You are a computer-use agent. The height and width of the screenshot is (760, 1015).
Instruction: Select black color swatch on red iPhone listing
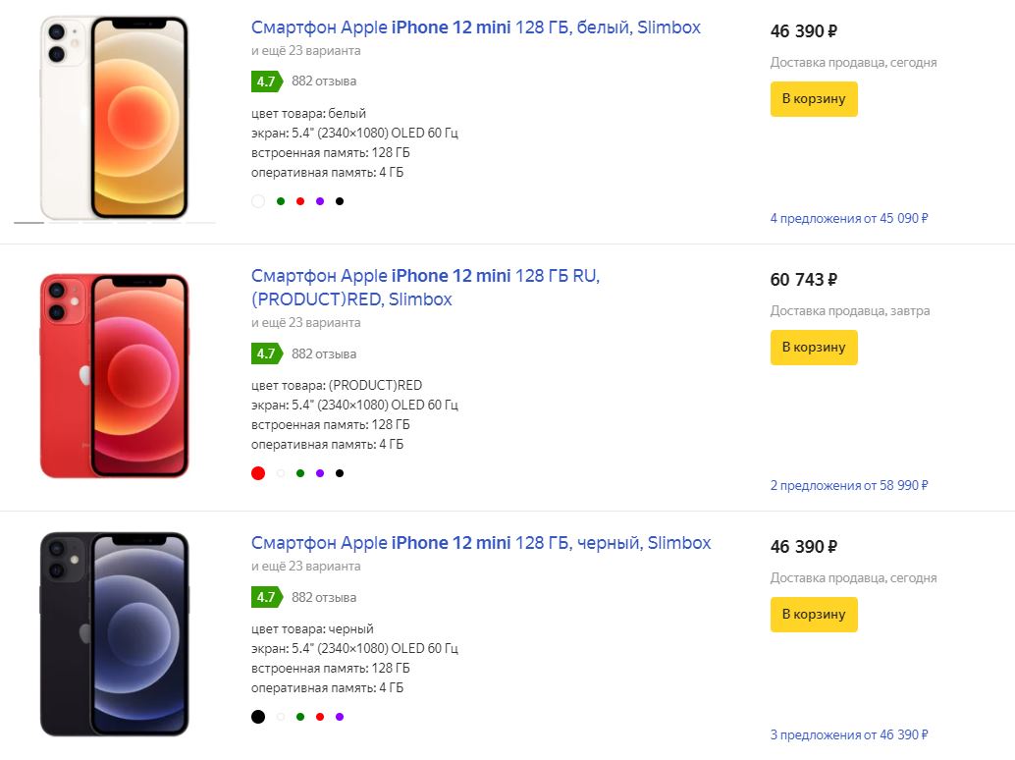(x=340, y=473)
